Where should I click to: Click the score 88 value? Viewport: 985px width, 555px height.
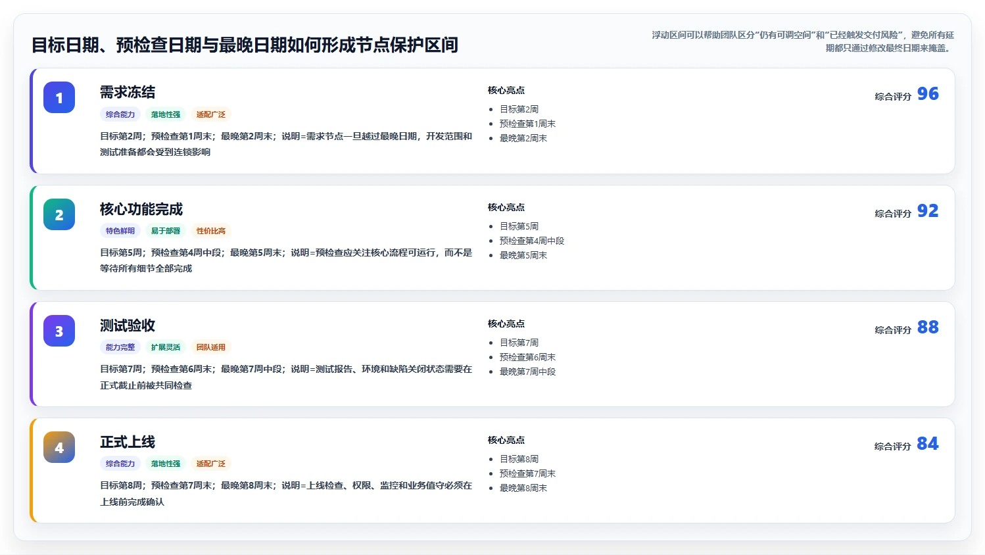point(928,327)
